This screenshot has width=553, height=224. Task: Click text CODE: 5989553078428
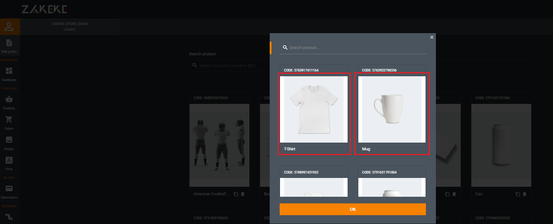click(x=211, y=98)
